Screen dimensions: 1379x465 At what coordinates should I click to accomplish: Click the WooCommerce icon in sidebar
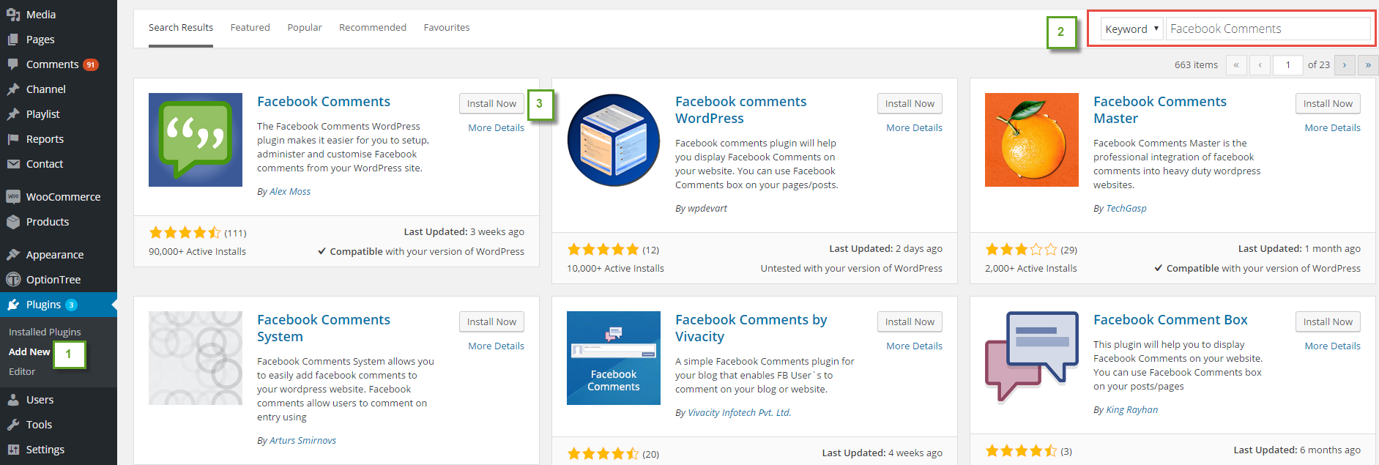click(13, 197)
